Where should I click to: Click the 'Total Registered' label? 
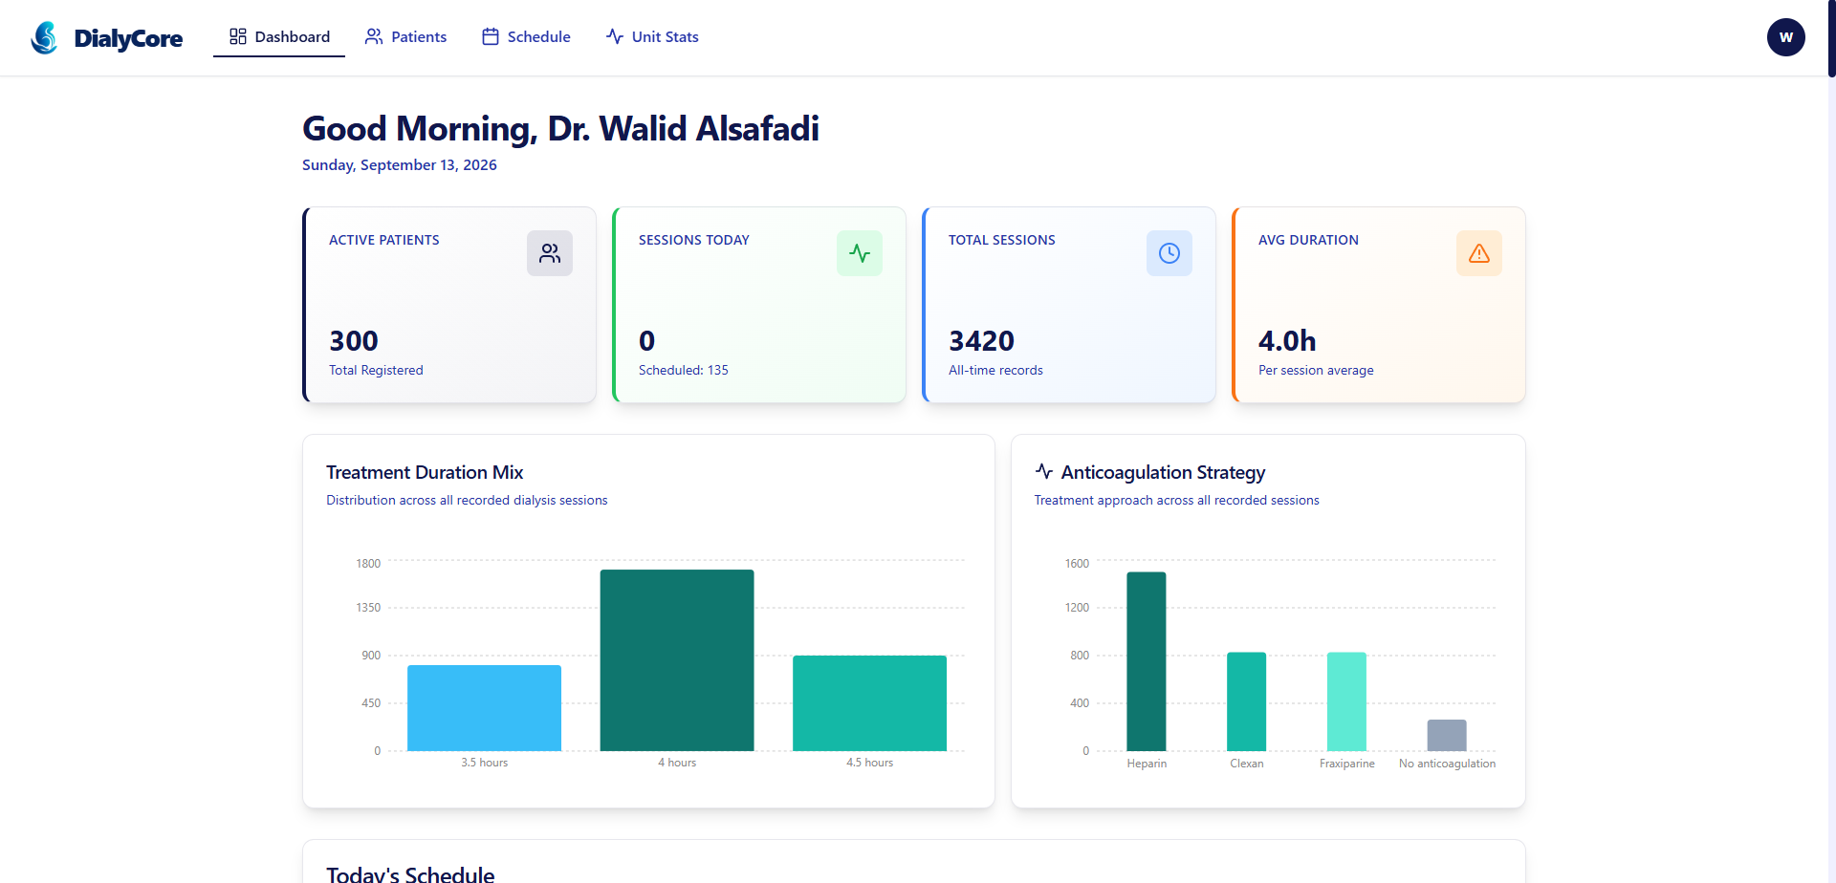point(376,370)
